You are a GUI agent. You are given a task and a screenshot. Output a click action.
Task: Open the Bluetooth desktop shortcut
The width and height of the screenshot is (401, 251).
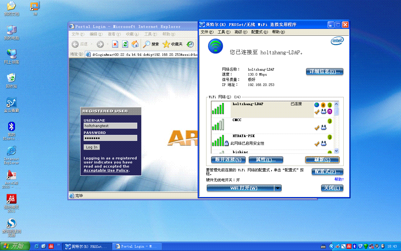(11, 131)
